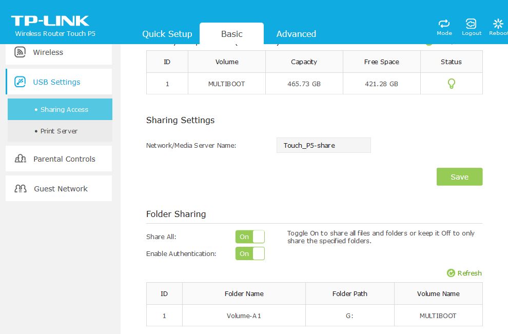This screenshot has height=334, width=508.
Task: Click the Network/Media Server Name field
Action: (324, 145)
